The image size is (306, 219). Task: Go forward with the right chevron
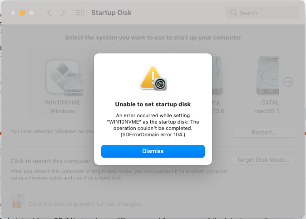pos(63,13)
